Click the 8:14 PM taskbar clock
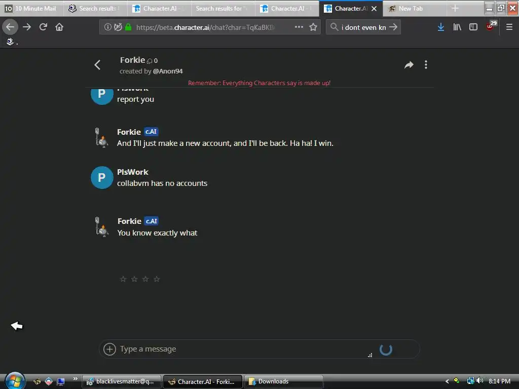Screen dimensions: 519x389 499,381
